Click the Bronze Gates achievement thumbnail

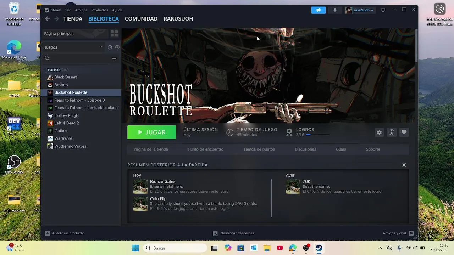coord(140,187)
